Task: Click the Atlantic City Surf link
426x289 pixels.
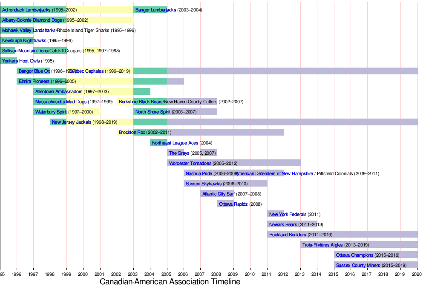Action: [x=219, y=194]
